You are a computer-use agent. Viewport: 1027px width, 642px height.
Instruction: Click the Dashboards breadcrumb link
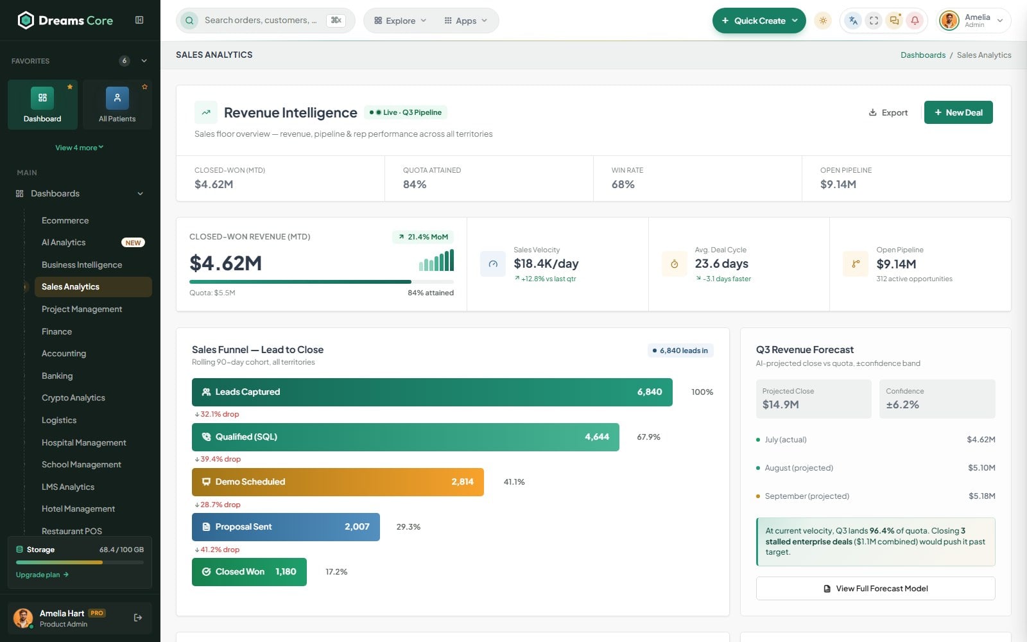pyautogui.click(x=922, y=55)
